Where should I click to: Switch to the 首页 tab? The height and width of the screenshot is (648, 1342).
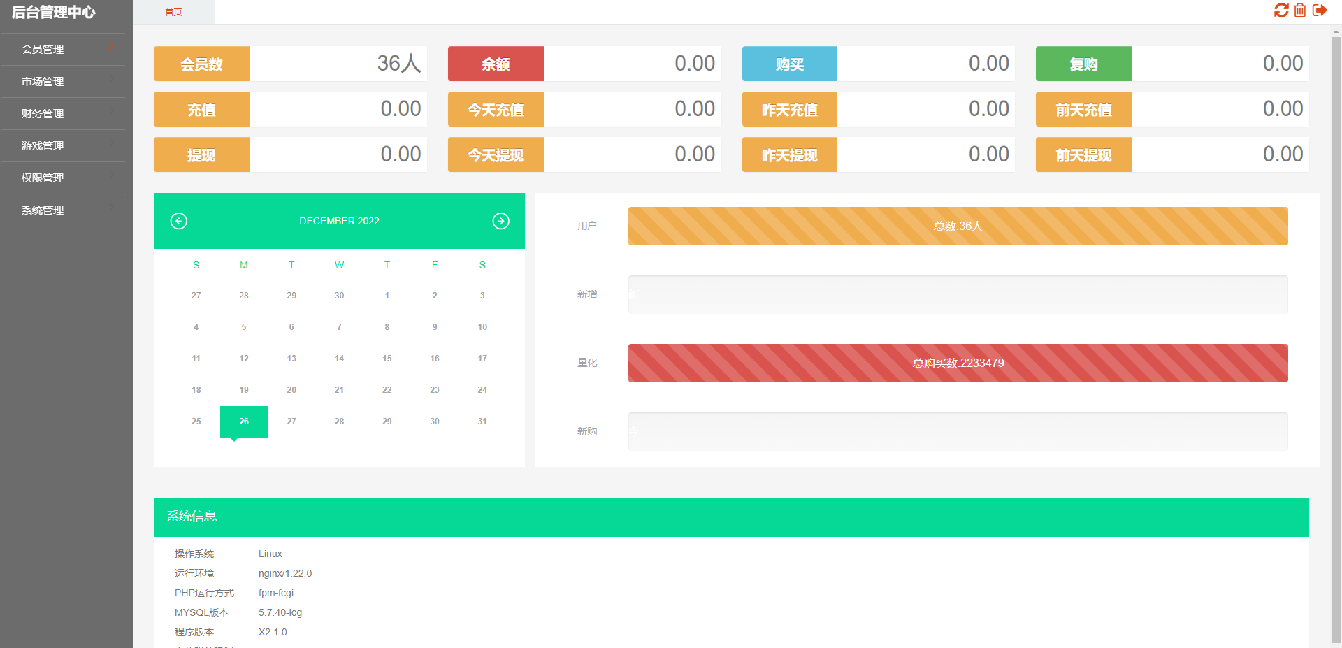coord(173,13)
